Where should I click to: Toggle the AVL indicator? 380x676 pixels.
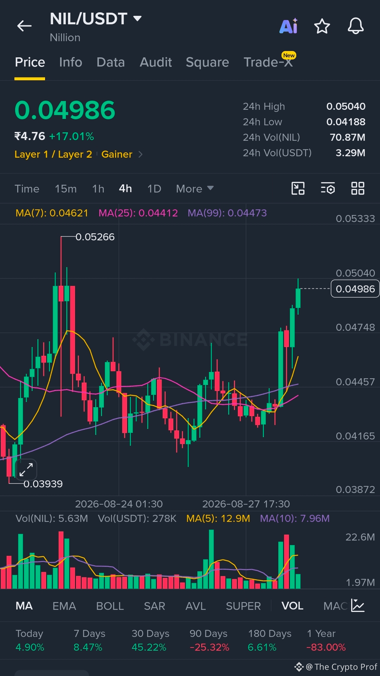[x=196, y=606]
